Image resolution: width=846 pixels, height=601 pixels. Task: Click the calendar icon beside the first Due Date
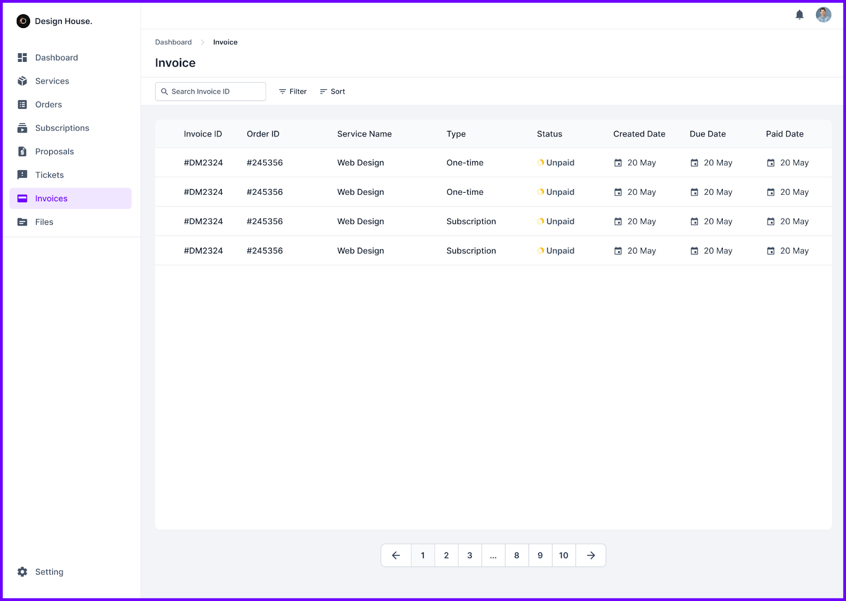tap(695, 163)
